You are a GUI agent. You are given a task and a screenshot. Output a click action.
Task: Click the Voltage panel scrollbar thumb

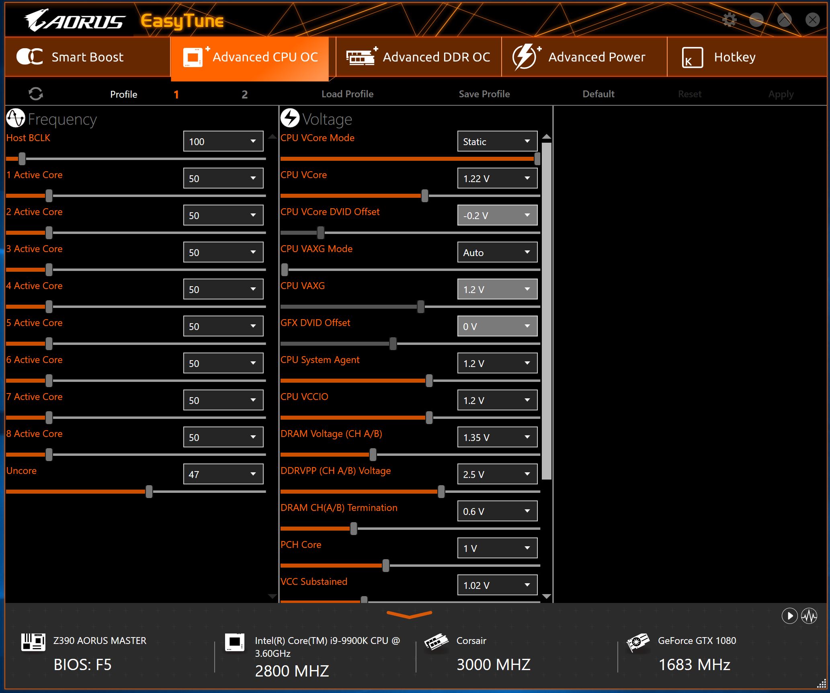547,311
